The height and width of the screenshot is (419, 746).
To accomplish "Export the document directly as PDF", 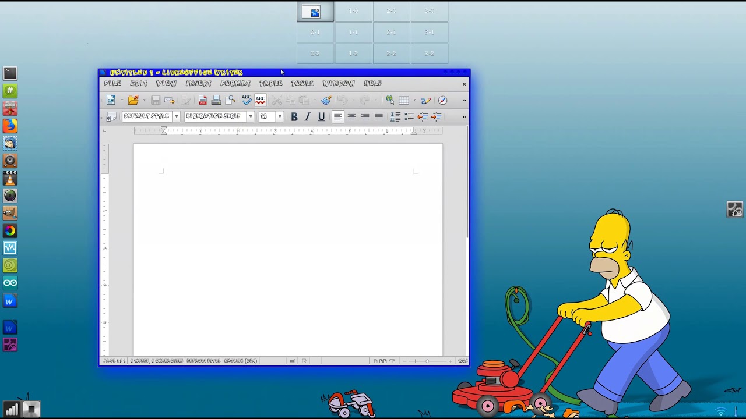I will click(202, 100).
